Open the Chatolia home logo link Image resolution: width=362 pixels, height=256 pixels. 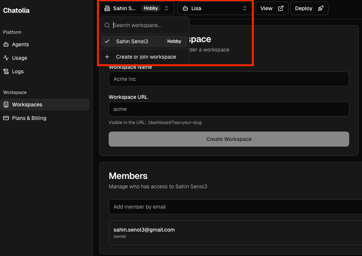click(16, 11)
